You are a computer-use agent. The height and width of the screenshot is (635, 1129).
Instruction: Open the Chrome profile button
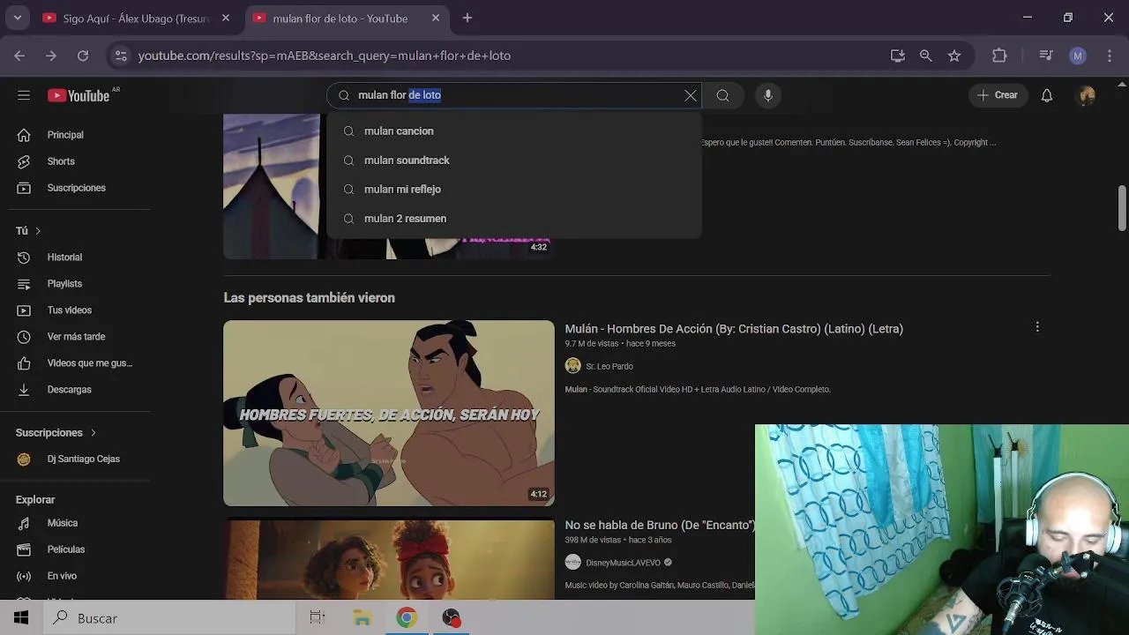tap(1078, 56)
